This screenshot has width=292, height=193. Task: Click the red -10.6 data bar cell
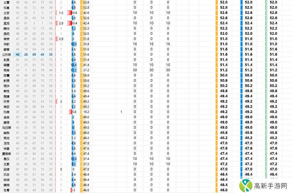(73, 13)
